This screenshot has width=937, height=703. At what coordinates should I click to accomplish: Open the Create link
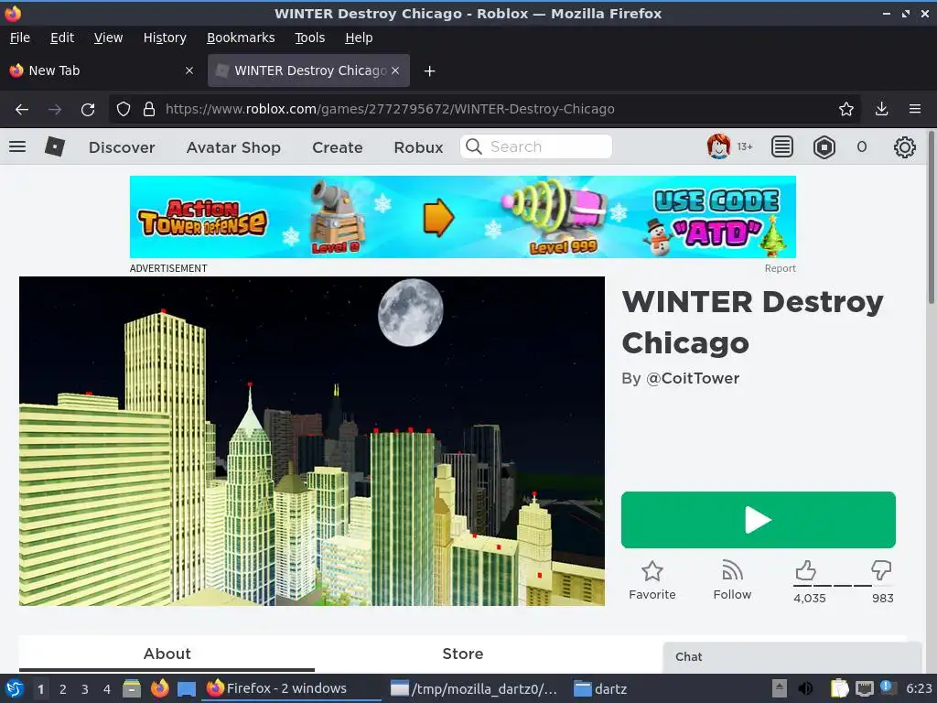337,147
